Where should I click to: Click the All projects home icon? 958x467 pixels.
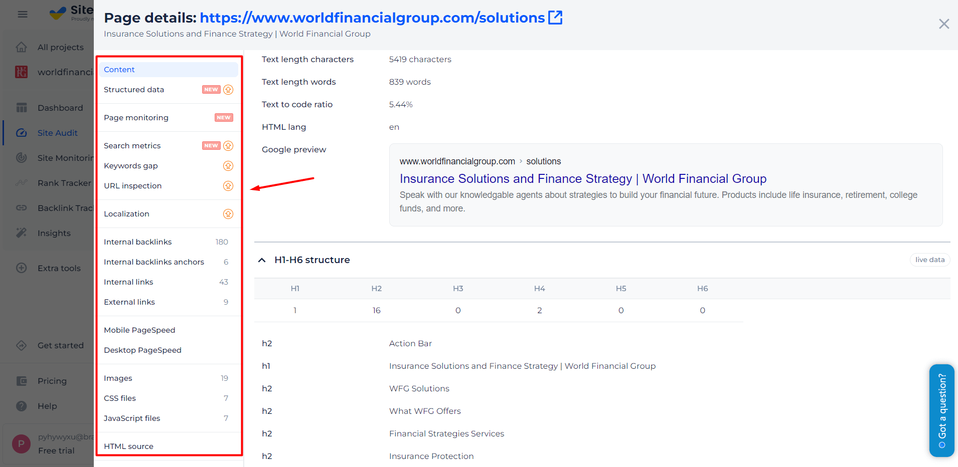[x=21, y=47]
